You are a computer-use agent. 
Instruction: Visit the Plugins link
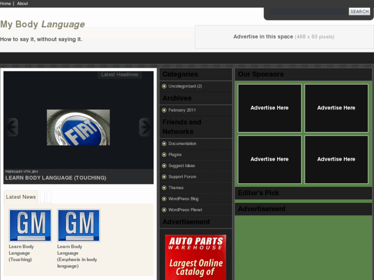pyautogui.click(x=175, y=155)
